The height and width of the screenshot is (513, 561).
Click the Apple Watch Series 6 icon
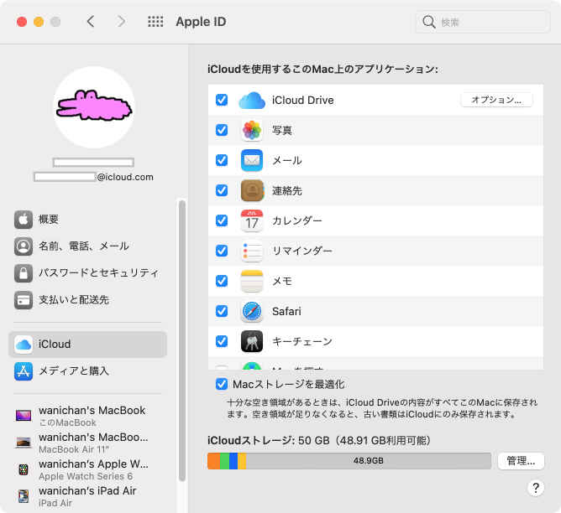pos(24,469)
